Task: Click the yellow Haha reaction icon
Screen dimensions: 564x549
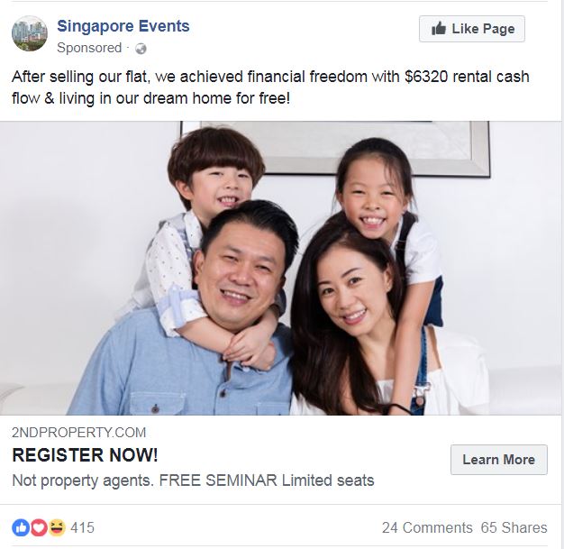Action: [x=57, y=527]
